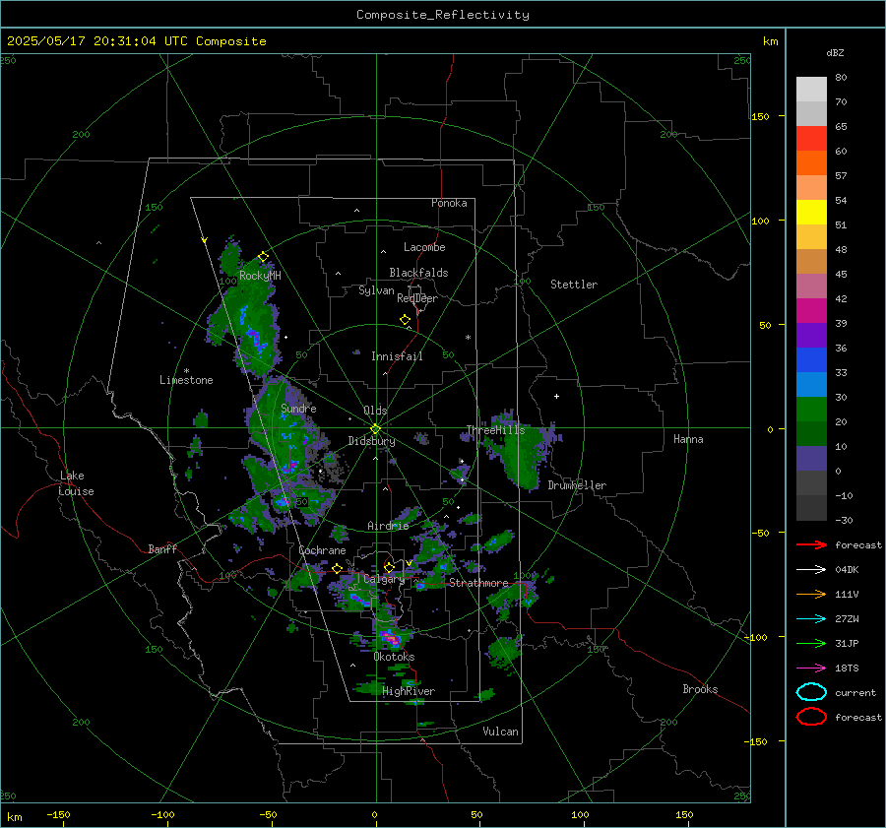Click the Cochrane city label
Screen dimensions: 886x828
[x=322, y=550]
